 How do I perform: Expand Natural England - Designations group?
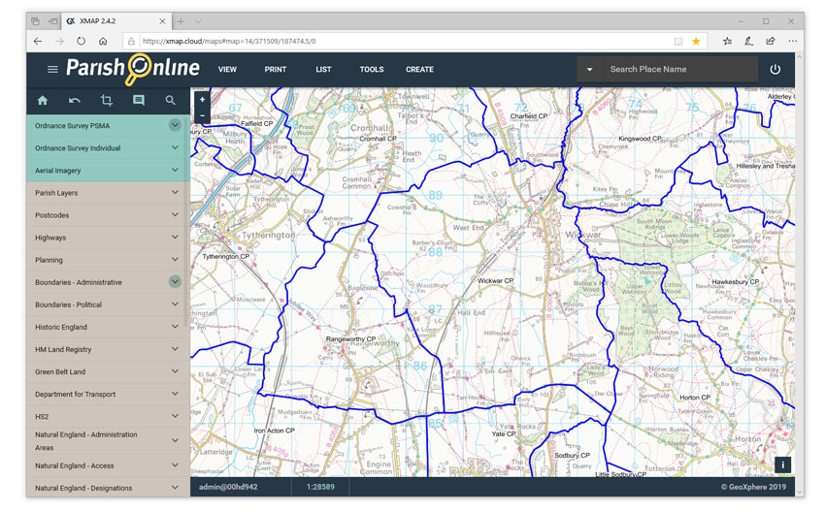tap(175, 488)
